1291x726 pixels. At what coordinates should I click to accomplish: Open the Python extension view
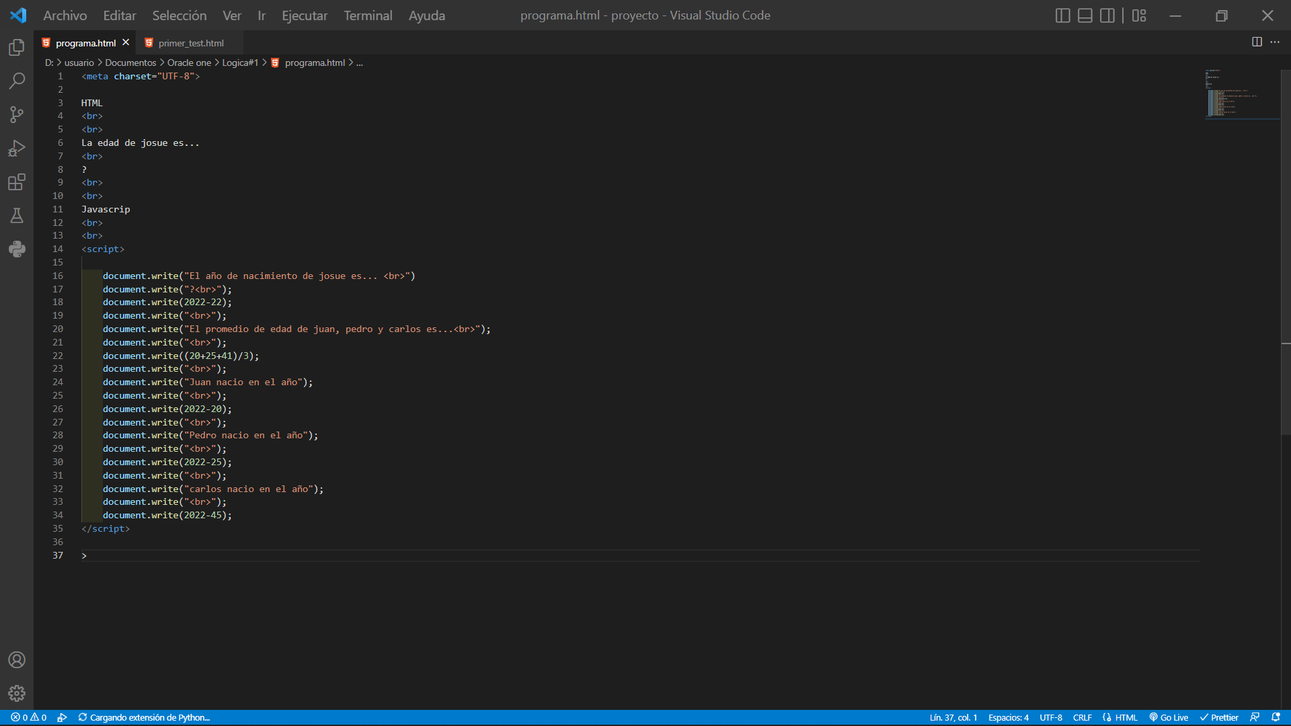(17, 249)
